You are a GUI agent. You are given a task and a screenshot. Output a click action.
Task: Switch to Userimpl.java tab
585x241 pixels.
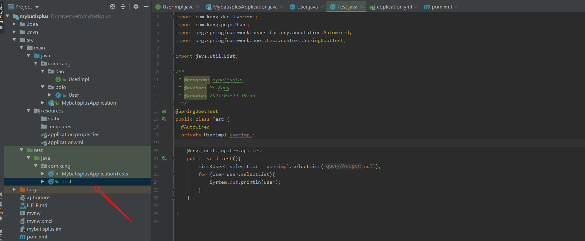click(178, 7)
